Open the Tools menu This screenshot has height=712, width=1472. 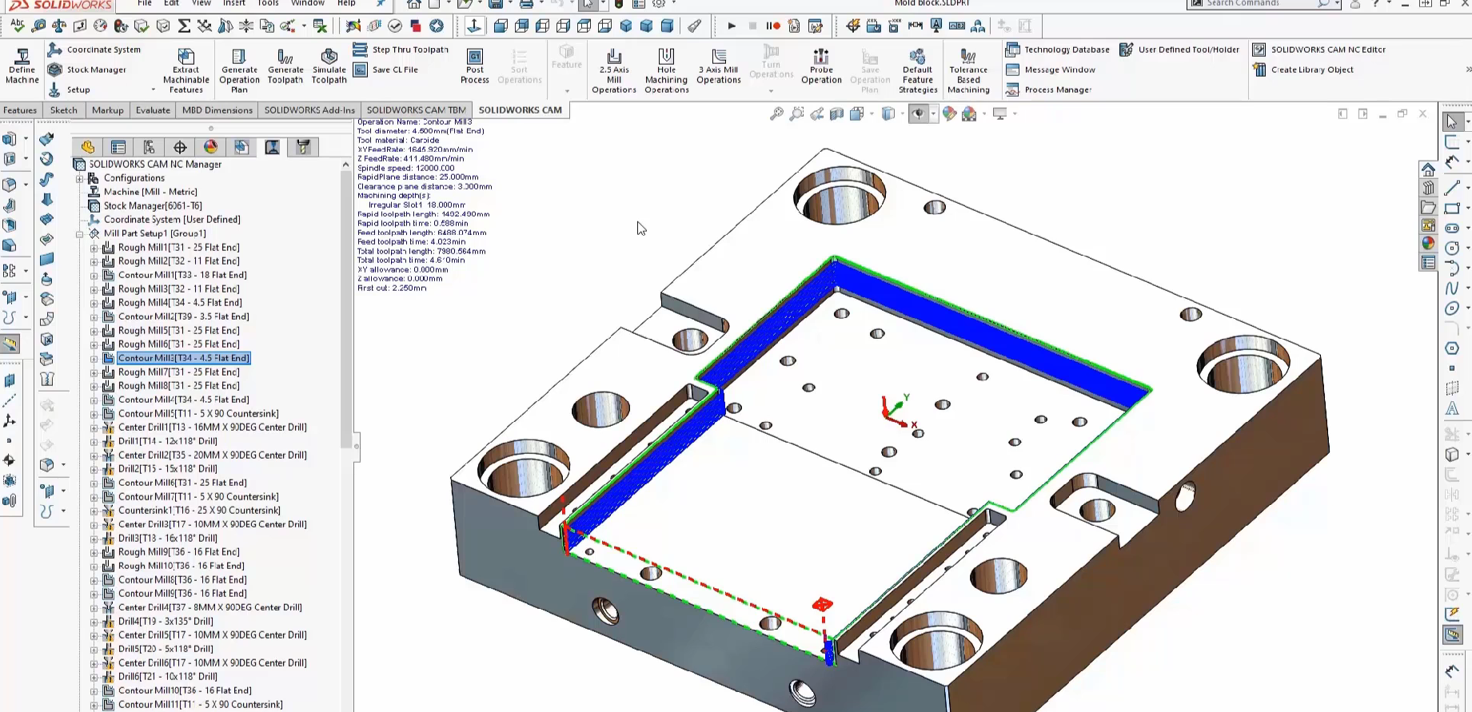268,3
